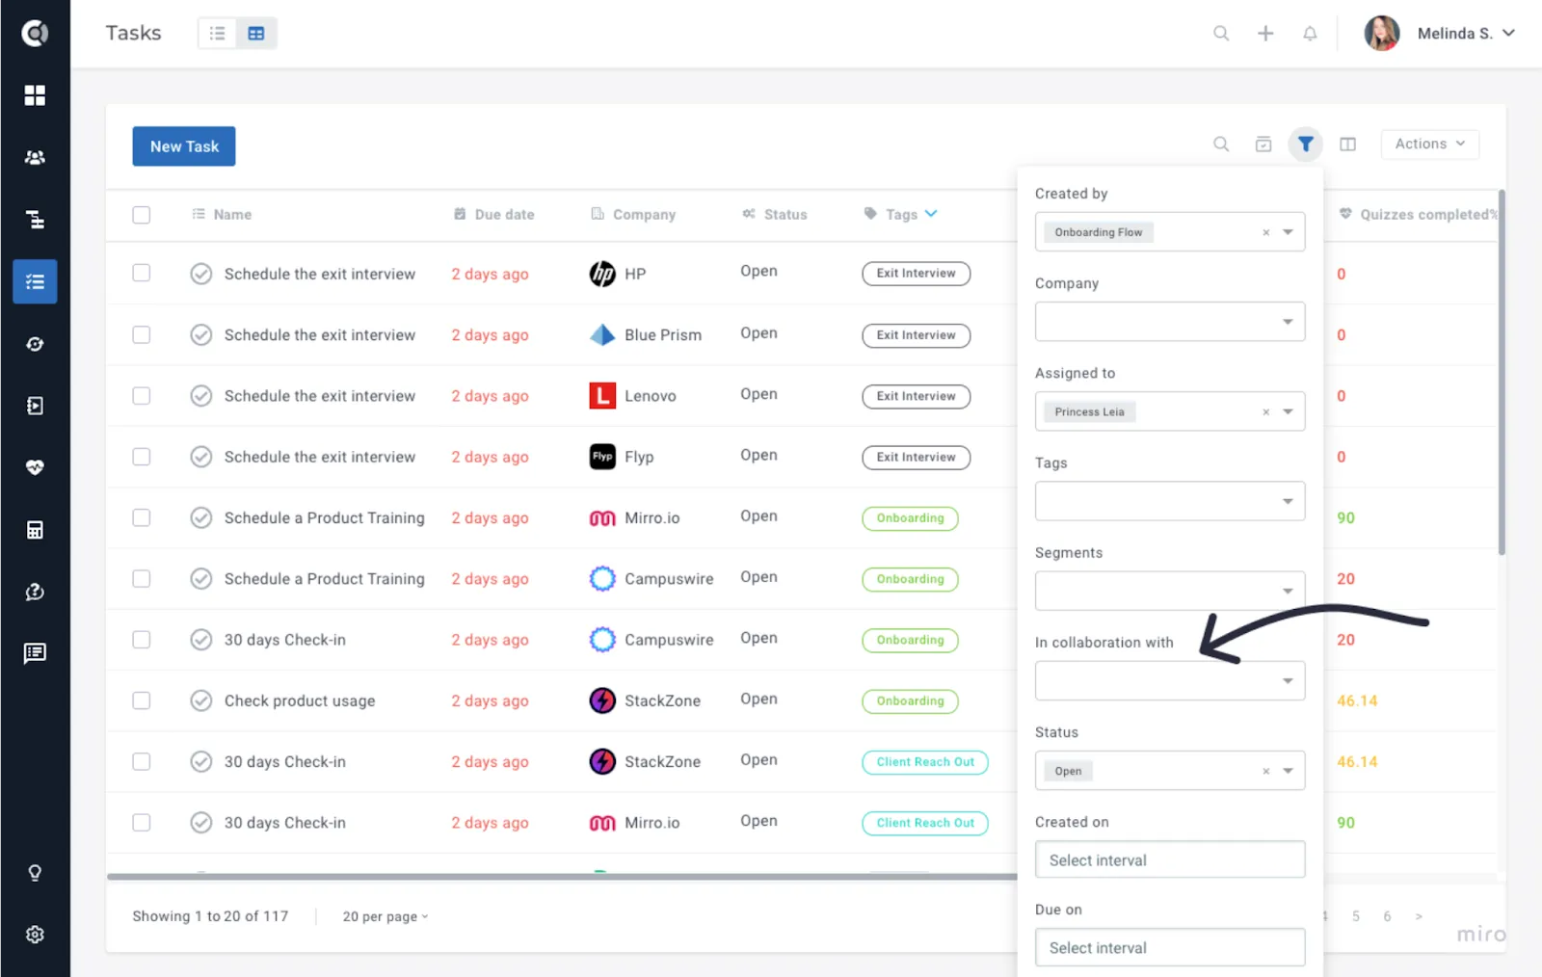This screenshot has height=977, width=1542.
Task: Check the HP exit interview row checkbox
Action: [x=142, y=273]
